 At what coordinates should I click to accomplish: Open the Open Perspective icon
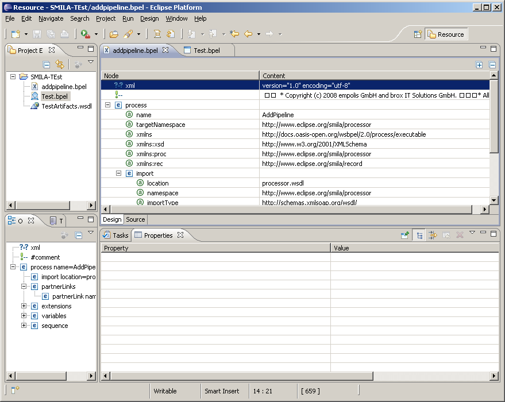[x=418, y=34]
